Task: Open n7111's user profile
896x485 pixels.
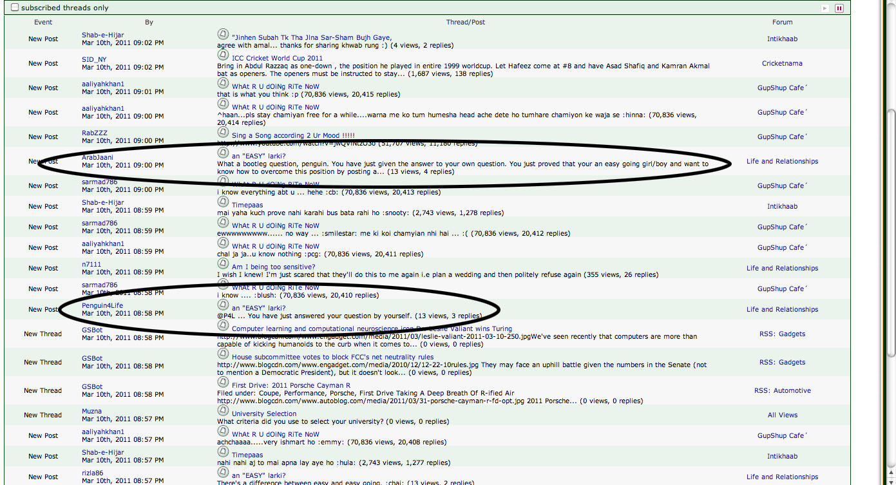Action: (x=91, y=264)
